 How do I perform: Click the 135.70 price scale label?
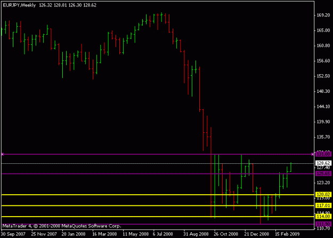[x=323, y=137]
